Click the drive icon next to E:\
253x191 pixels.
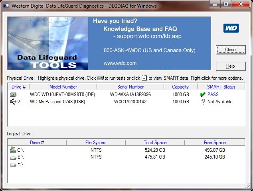(13, 158)
